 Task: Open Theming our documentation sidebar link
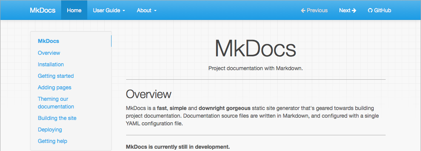click(x=56, y=103)
